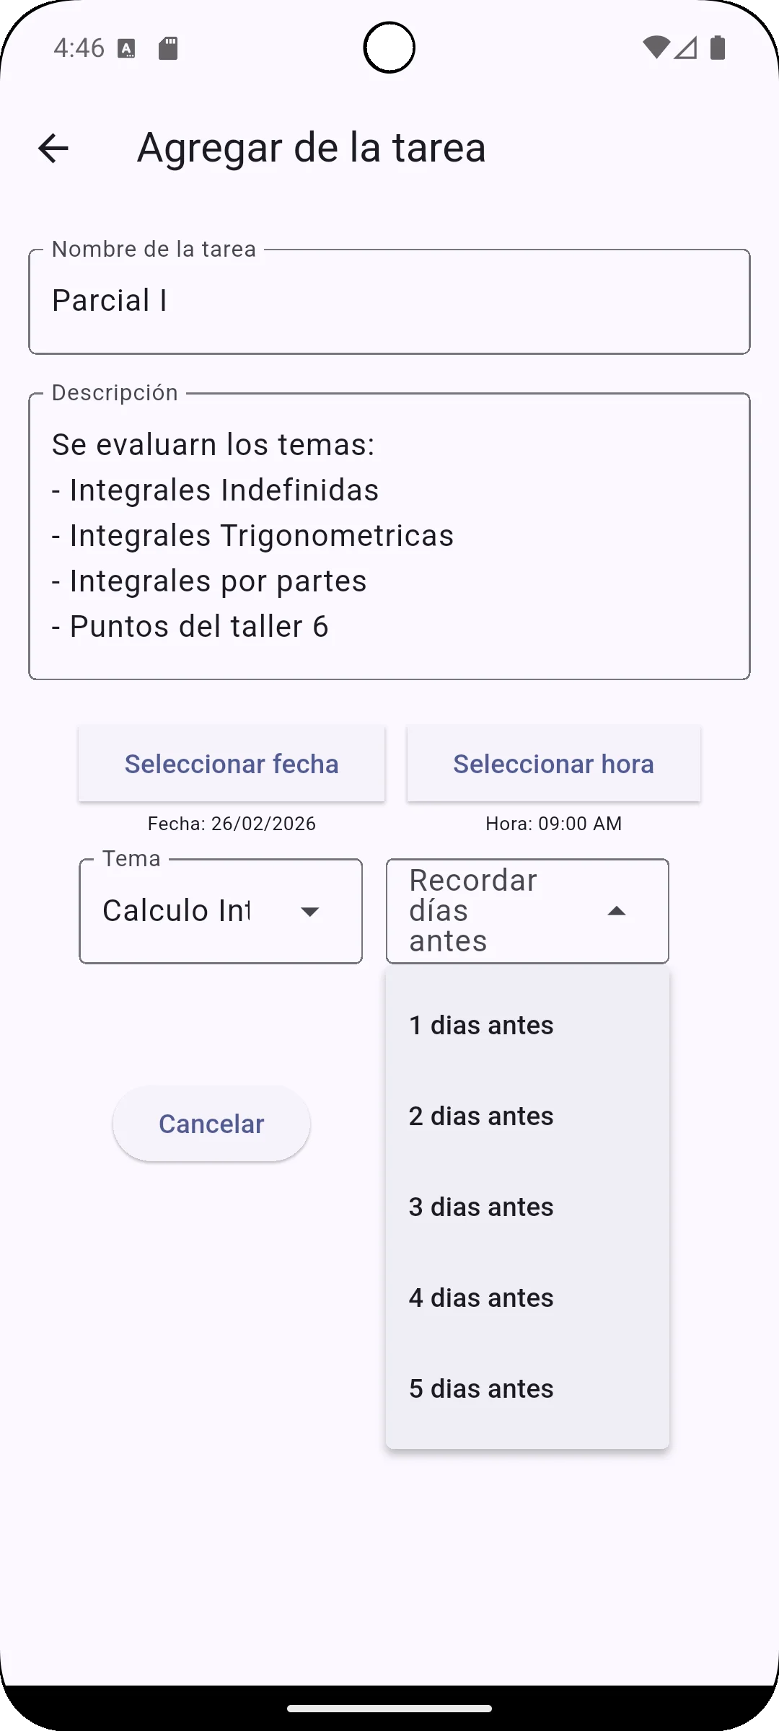Collapse the Recordar días antes dropdown

(617, 912)
